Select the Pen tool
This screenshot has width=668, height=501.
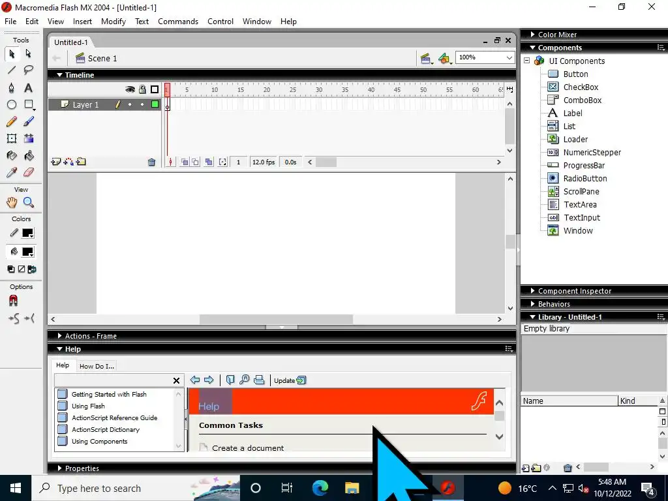pos(12,88)
